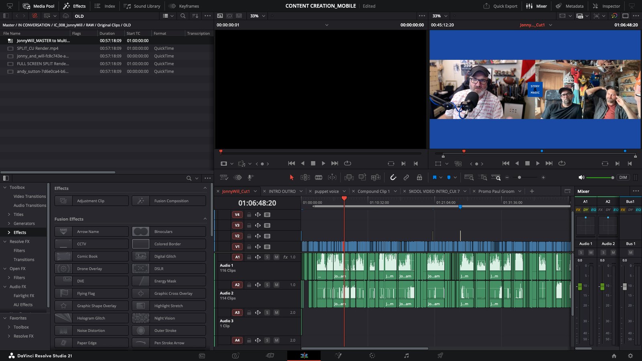Close the jonnyWill_Cut1 timeline tab
Image resolution: width=642 pixels, height=361 pixels.
[218, 191]
